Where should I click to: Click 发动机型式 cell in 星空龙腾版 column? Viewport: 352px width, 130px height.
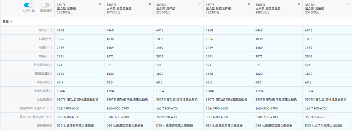coord(276,100)
